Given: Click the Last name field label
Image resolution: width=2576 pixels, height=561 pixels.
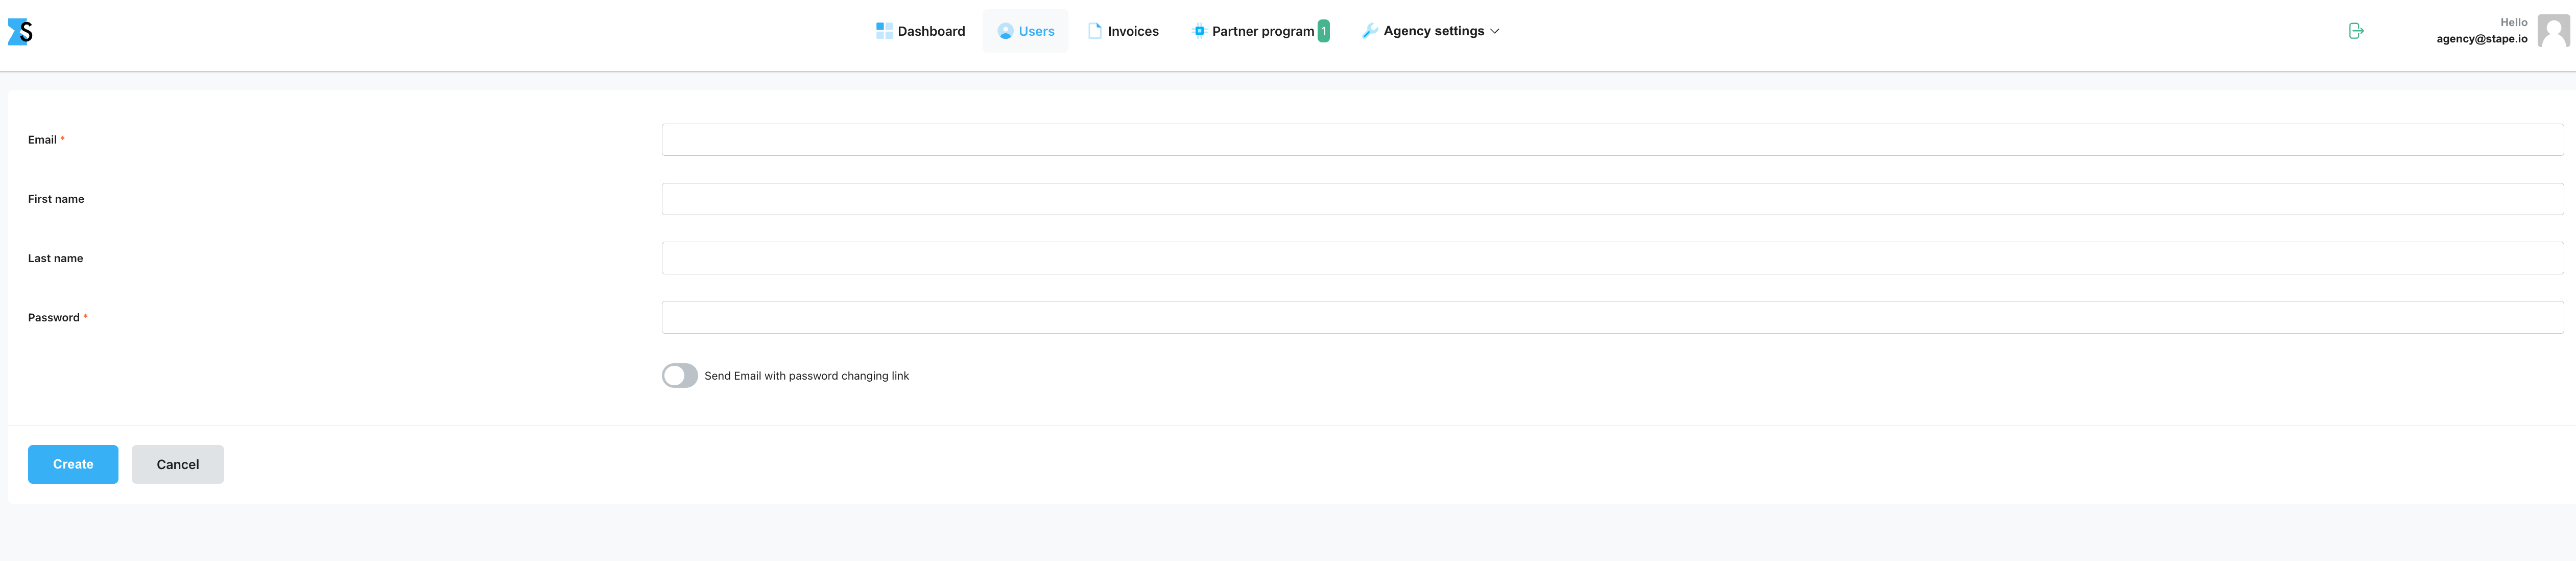Looking at the screenshot, I should click(55, 258).
